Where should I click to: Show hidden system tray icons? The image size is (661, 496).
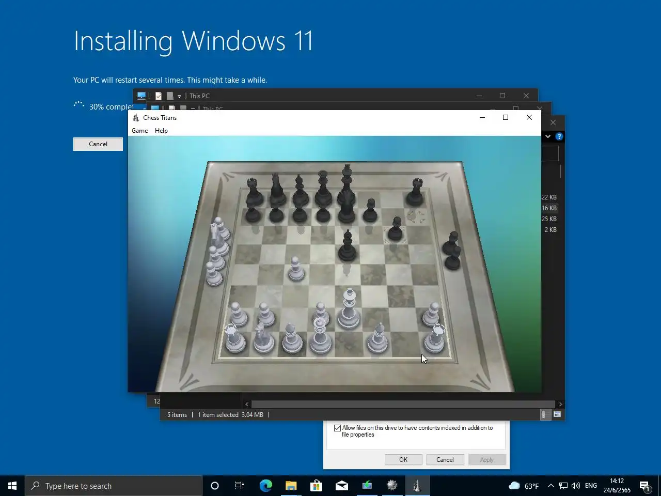click(550, 486)
